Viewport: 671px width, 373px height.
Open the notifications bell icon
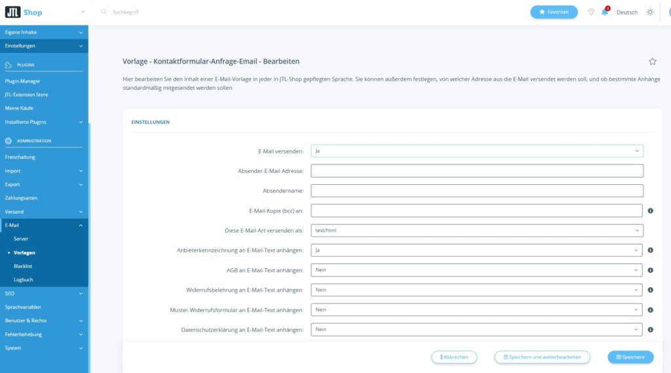tap(605, 12)
